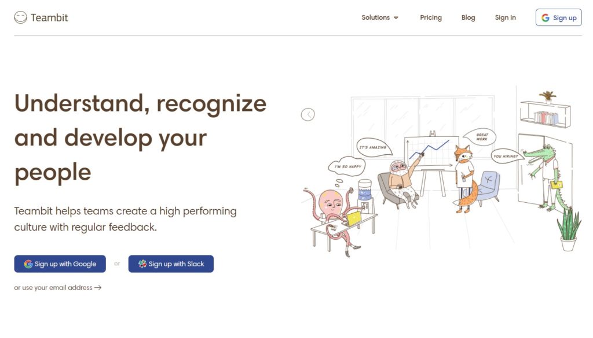Open the Pricing page

[431, 17]
